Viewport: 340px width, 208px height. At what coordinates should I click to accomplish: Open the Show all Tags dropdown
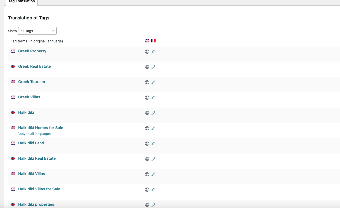[x=37, y=31]
